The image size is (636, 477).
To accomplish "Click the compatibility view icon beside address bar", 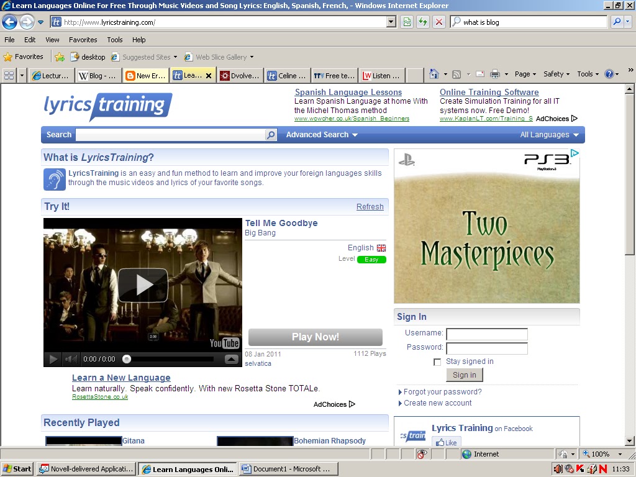I will [x=407, y=22].
